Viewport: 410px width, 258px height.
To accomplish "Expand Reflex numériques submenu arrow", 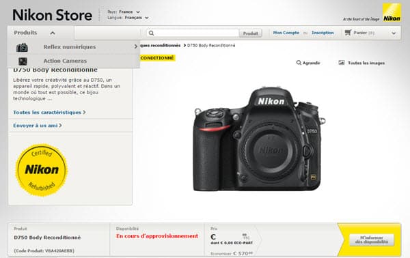I will (135, 46).
